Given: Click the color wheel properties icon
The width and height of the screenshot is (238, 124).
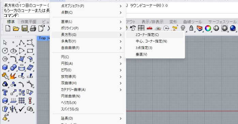Looking at the screenshot, I should 208,28.
